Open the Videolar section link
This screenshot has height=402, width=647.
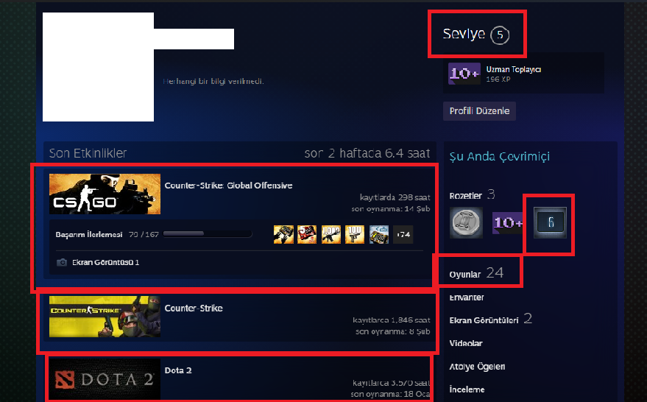pos(466,343)
